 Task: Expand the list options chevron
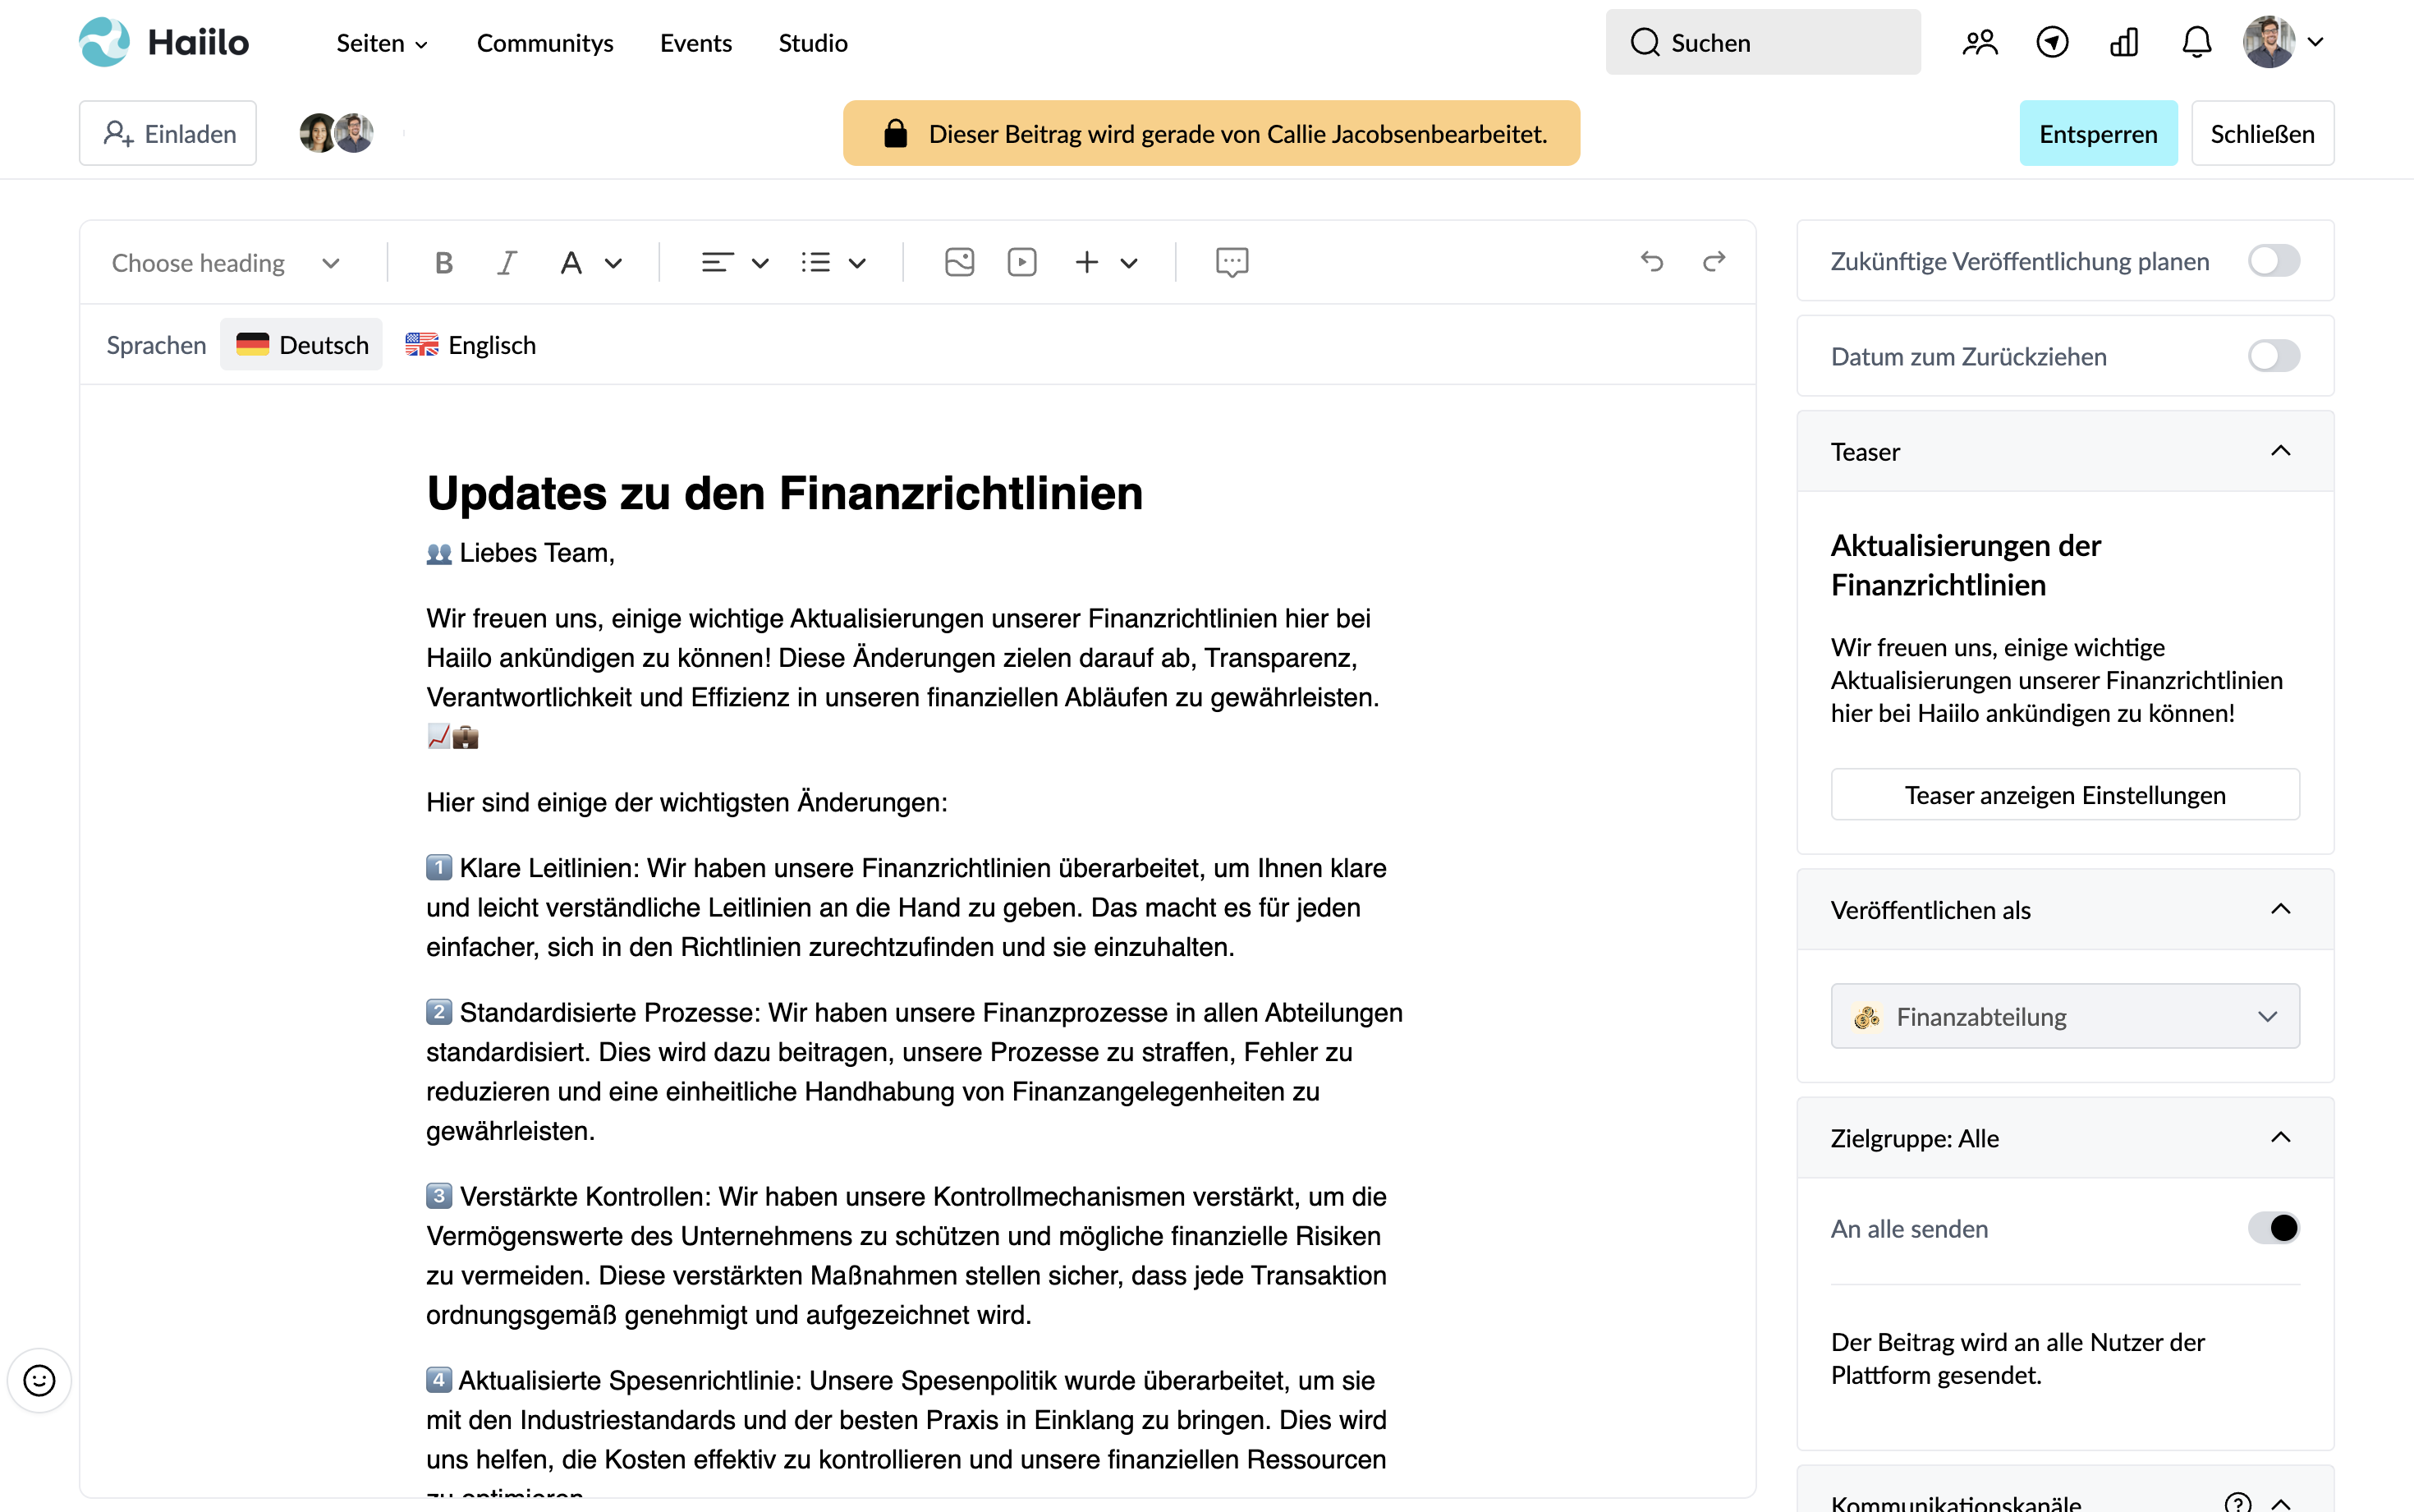click(858, 263)
